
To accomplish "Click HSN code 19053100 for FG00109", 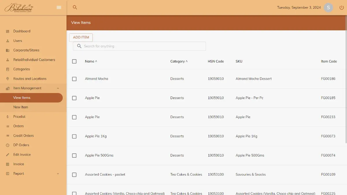I will [216, 174].
